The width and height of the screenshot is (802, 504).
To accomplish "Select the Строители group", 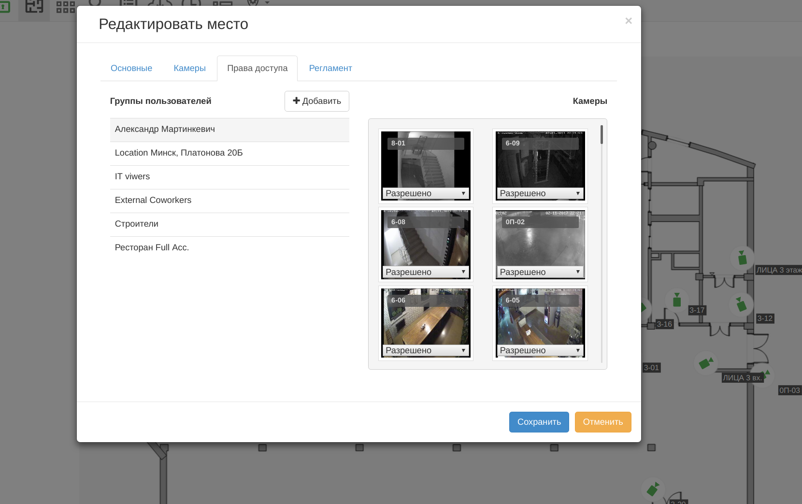I will pyautogui.click(x=229, y=224).
